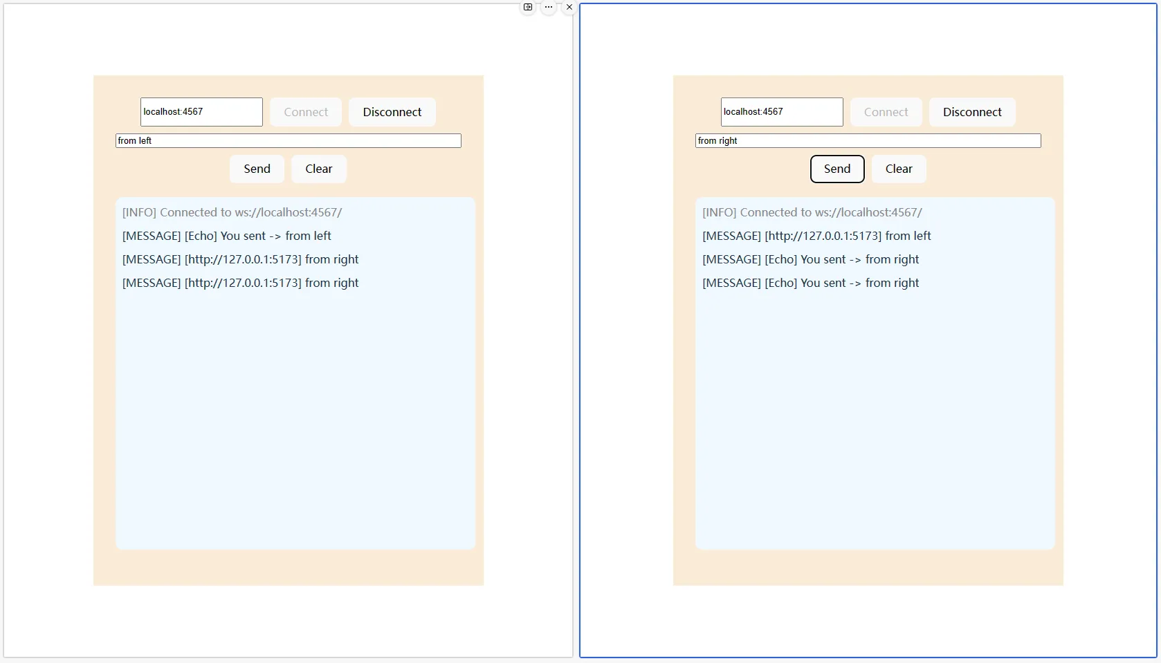Click the right pane INFO Connected log line
Screen dimensions: 1161x663
(x=812, y=213)
